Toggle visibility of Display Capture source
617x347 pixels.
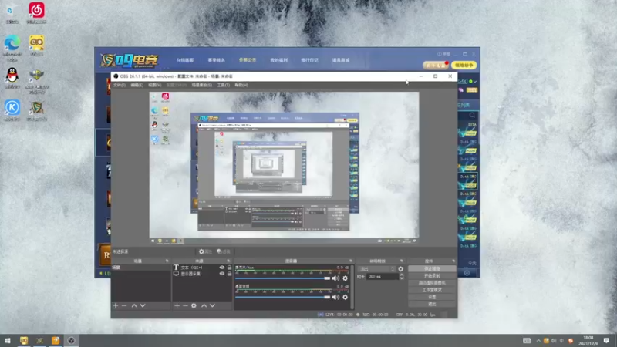tap(222, 274)
